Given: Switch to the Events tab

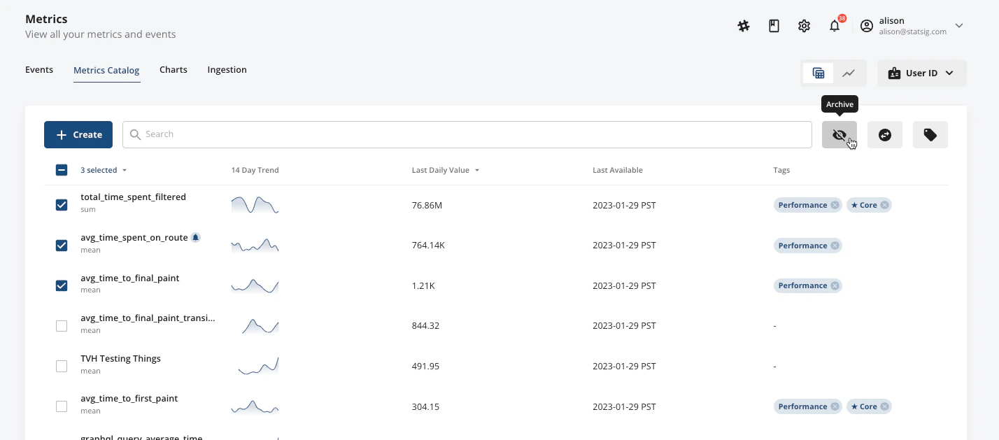Looking at the screenshot, I should coord(39,70).
